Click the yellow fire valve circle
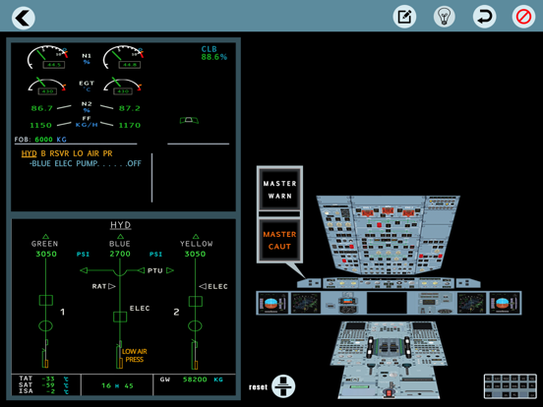Viewport: 543px width, 407px height. pos(195,326)
